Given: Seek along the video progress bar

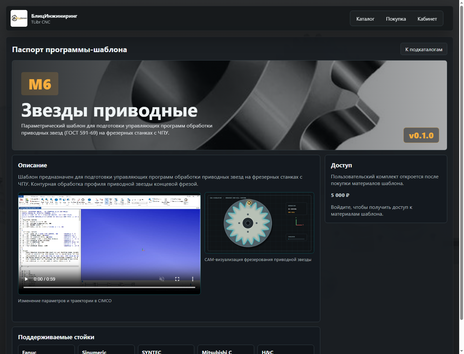Looking at the screenshot, I should (x=109, y=287).
